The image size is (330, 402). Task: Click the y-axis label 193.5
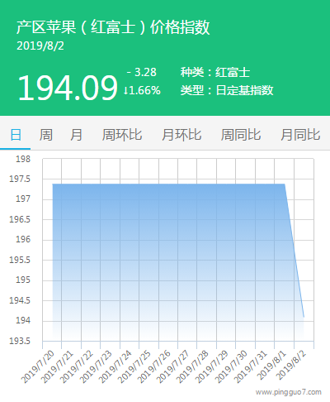click(20, 341)
